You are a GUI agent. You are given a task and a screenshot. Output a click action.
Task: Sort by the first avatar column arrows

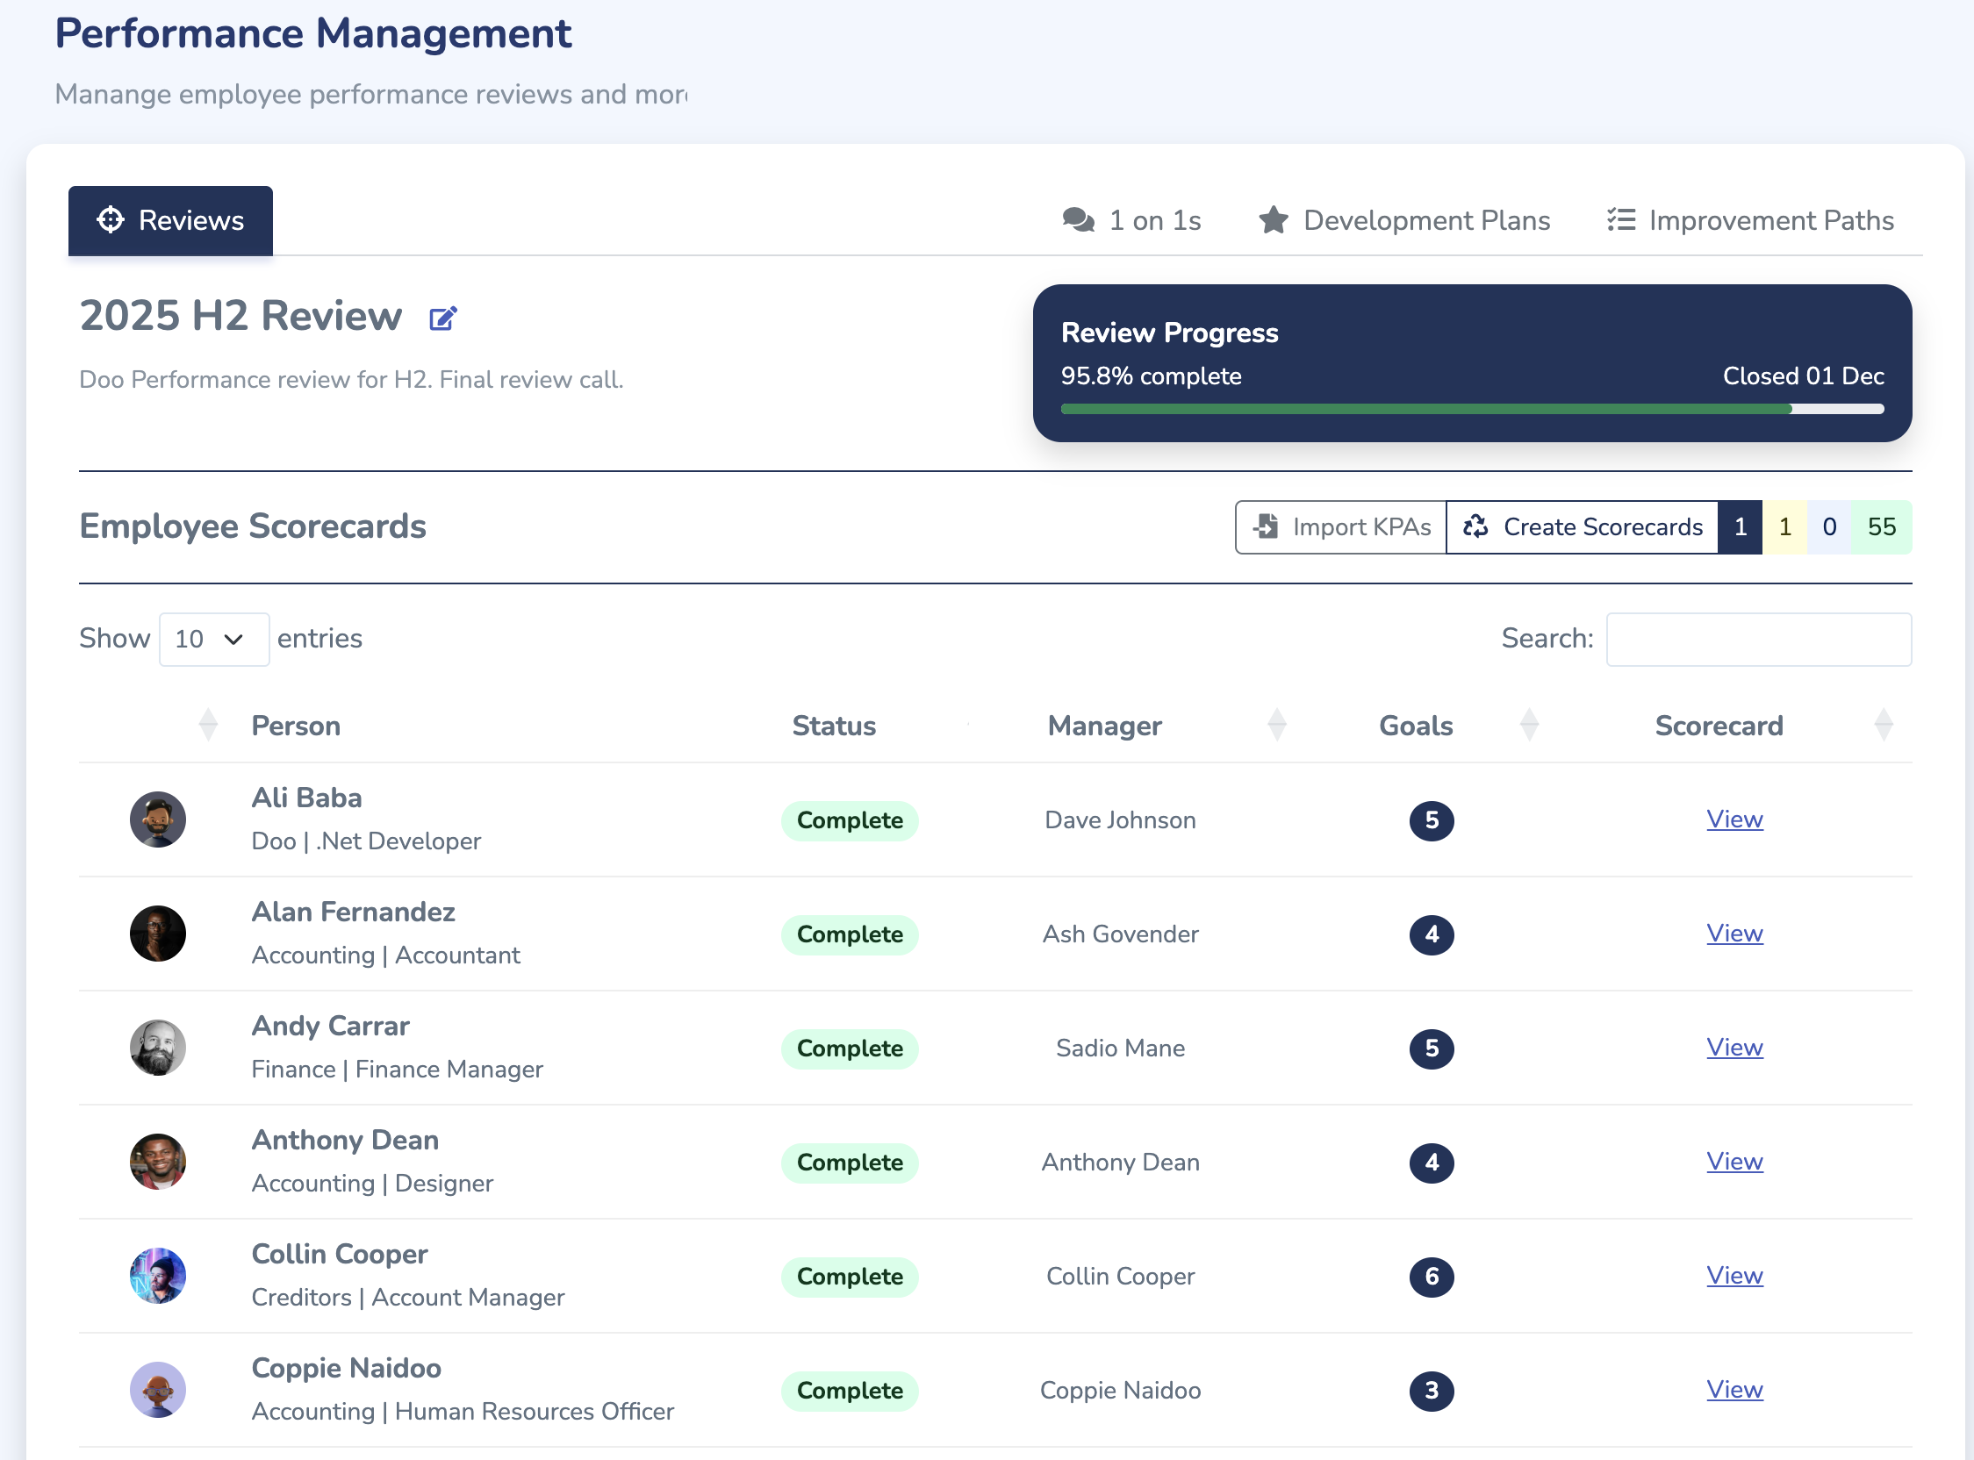point(209,725)
